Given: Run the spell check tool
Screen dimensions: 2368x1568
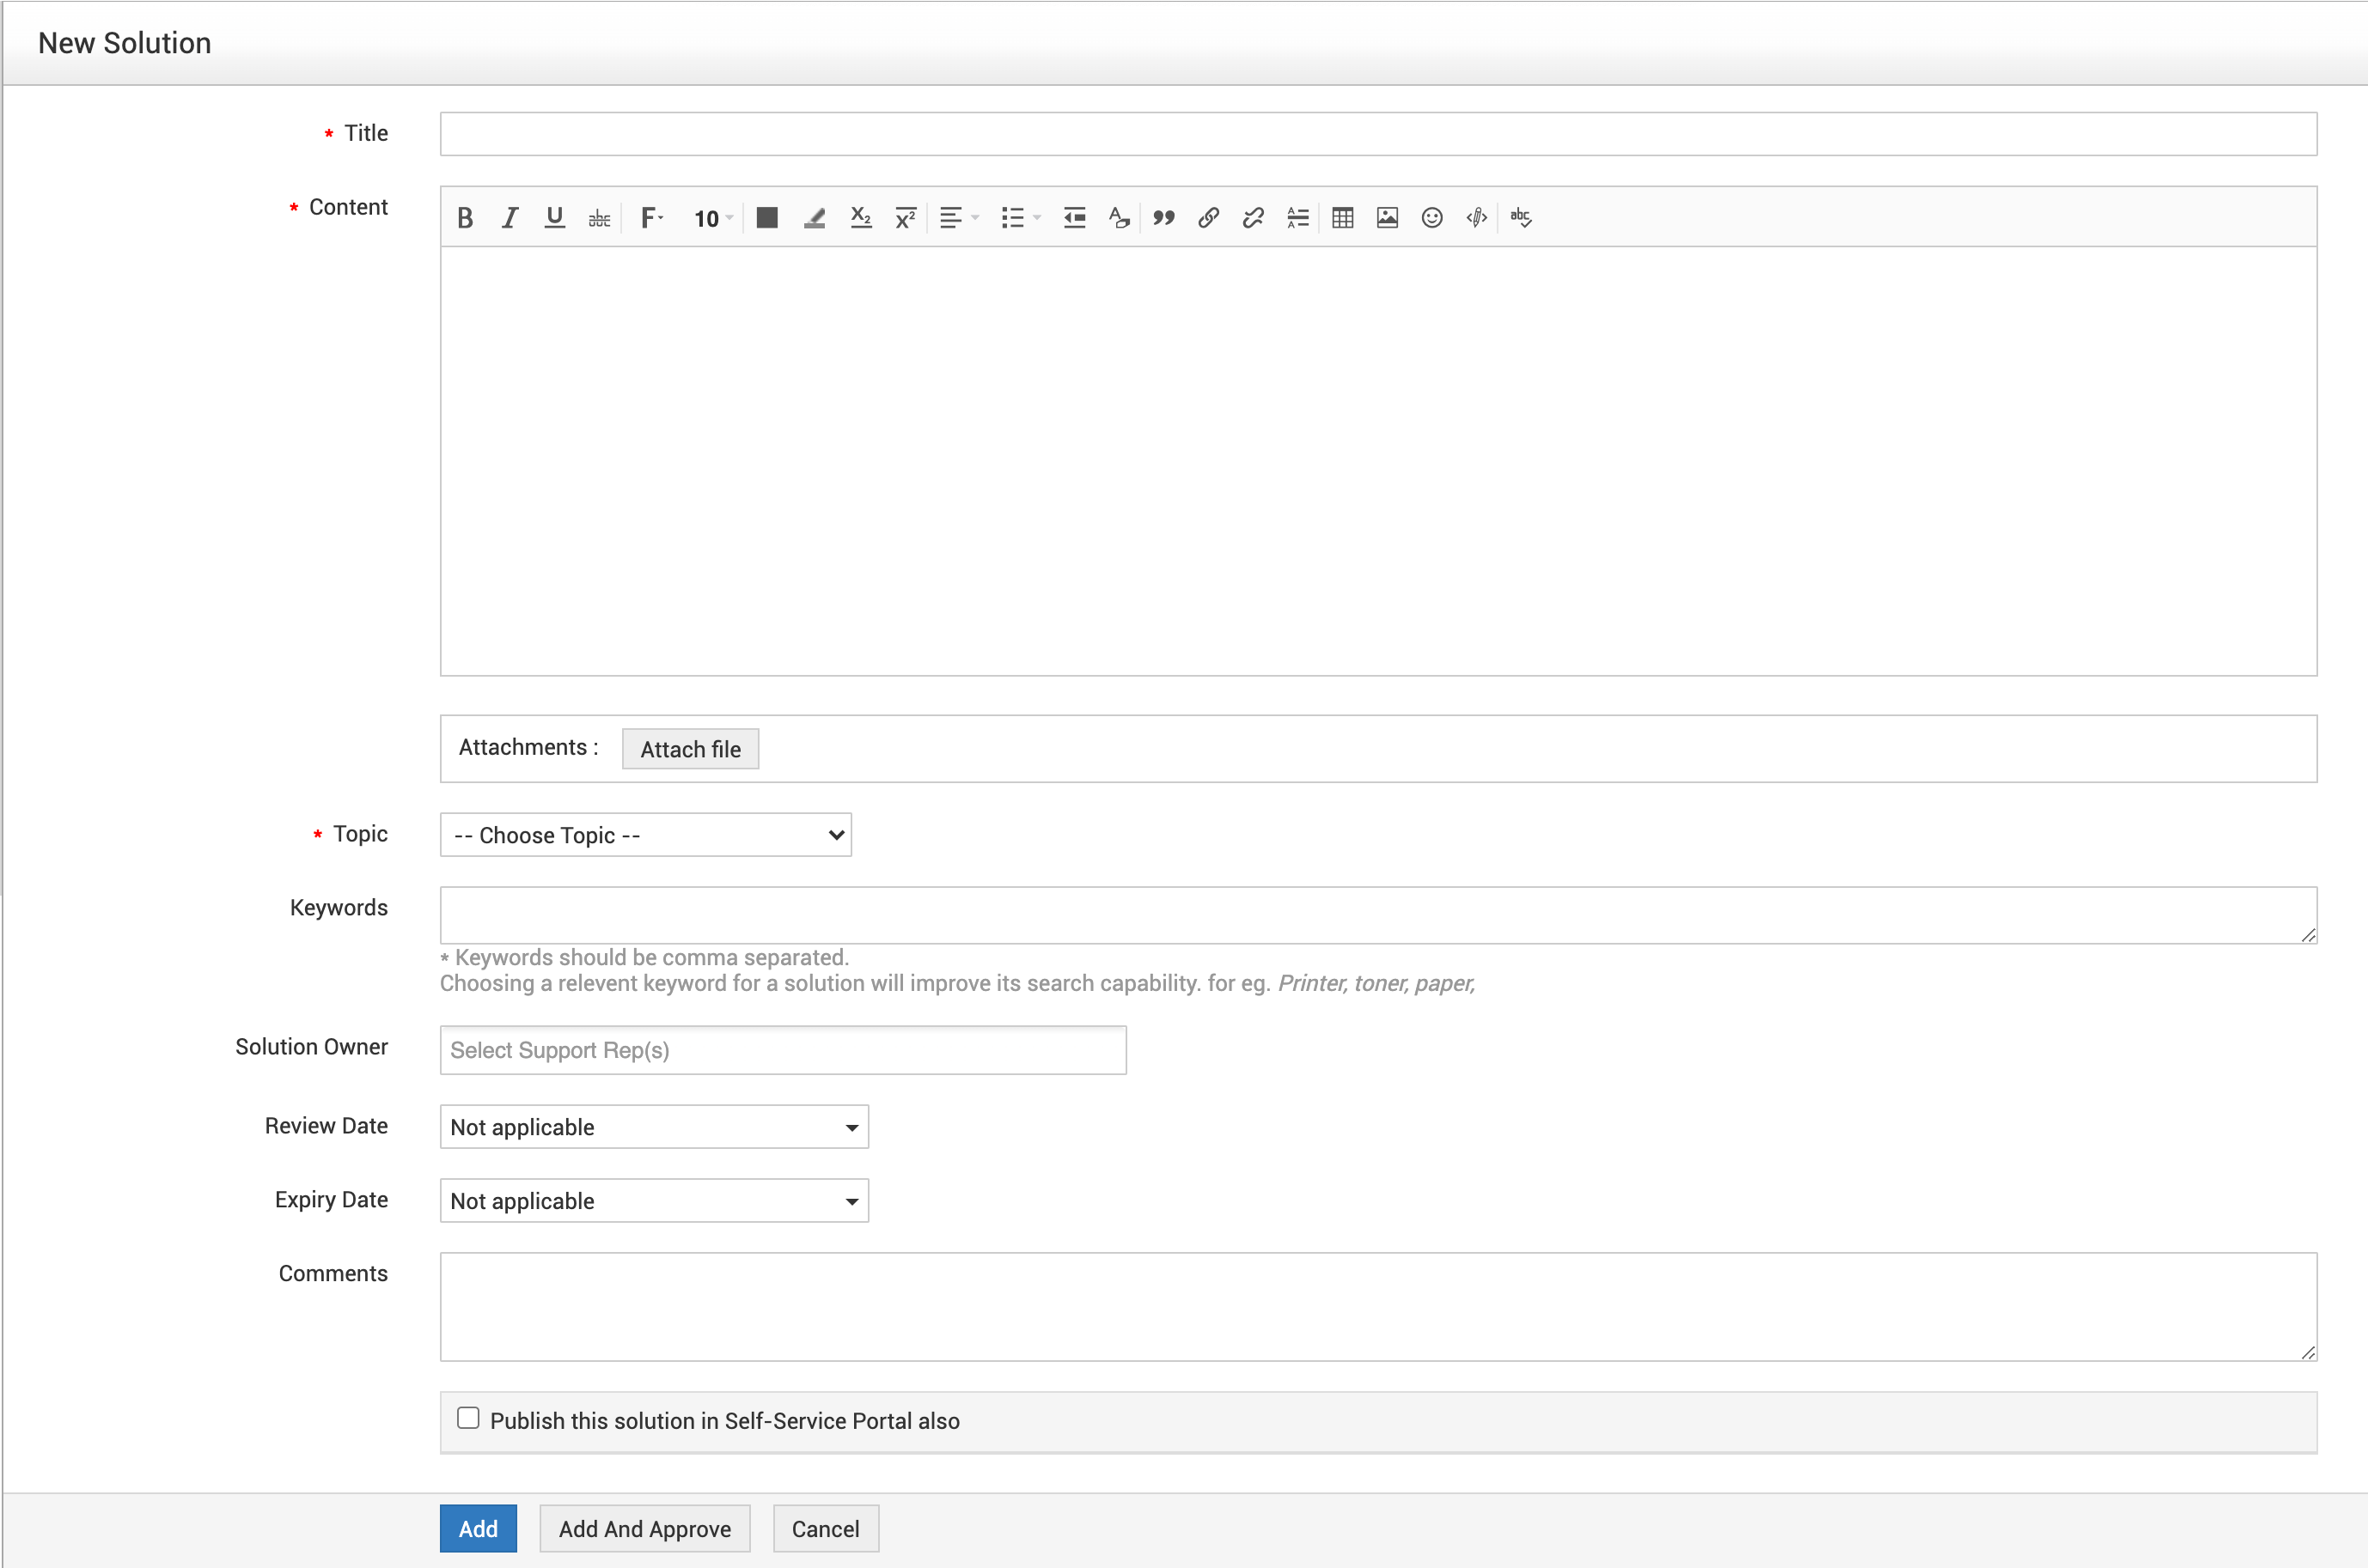Looking at the screenshot, I should pyautogui.click(x=1521, y=218).
